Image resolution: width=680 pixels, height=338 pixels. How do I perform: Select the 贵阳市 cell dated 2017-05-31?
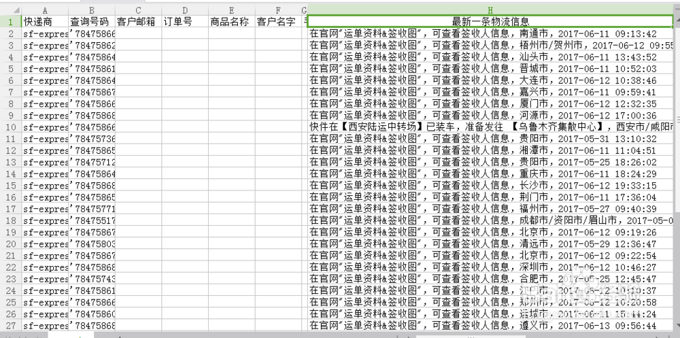pos(490,139)
